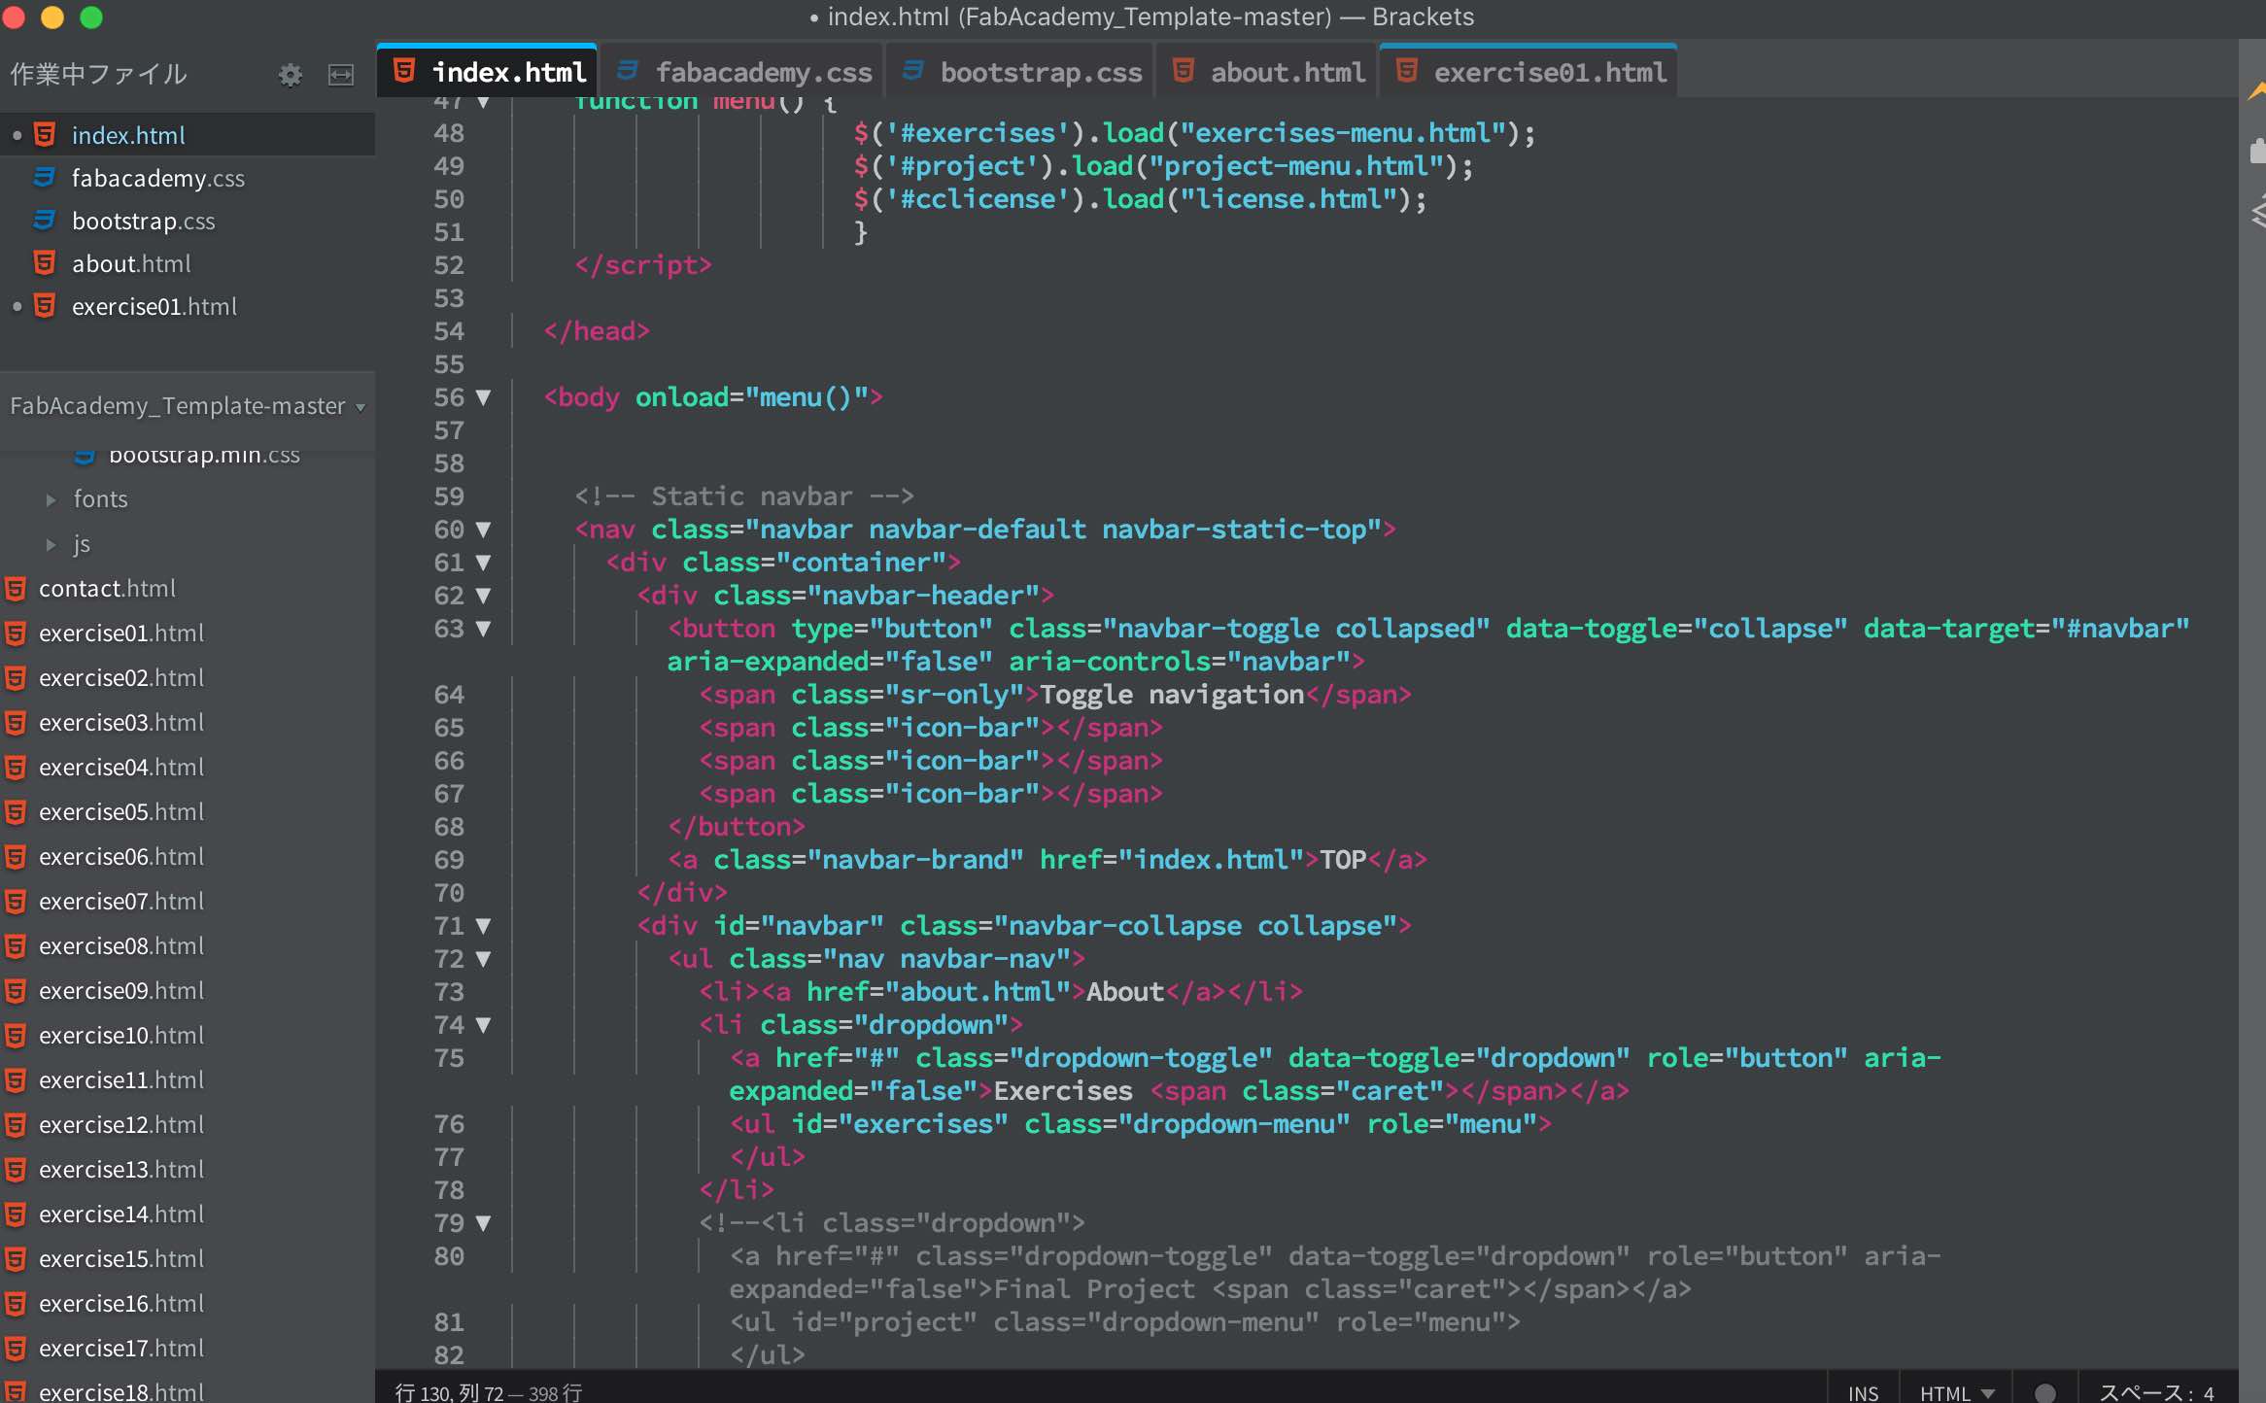Open exercise08.html from the file tree

[x=121, y=945]
